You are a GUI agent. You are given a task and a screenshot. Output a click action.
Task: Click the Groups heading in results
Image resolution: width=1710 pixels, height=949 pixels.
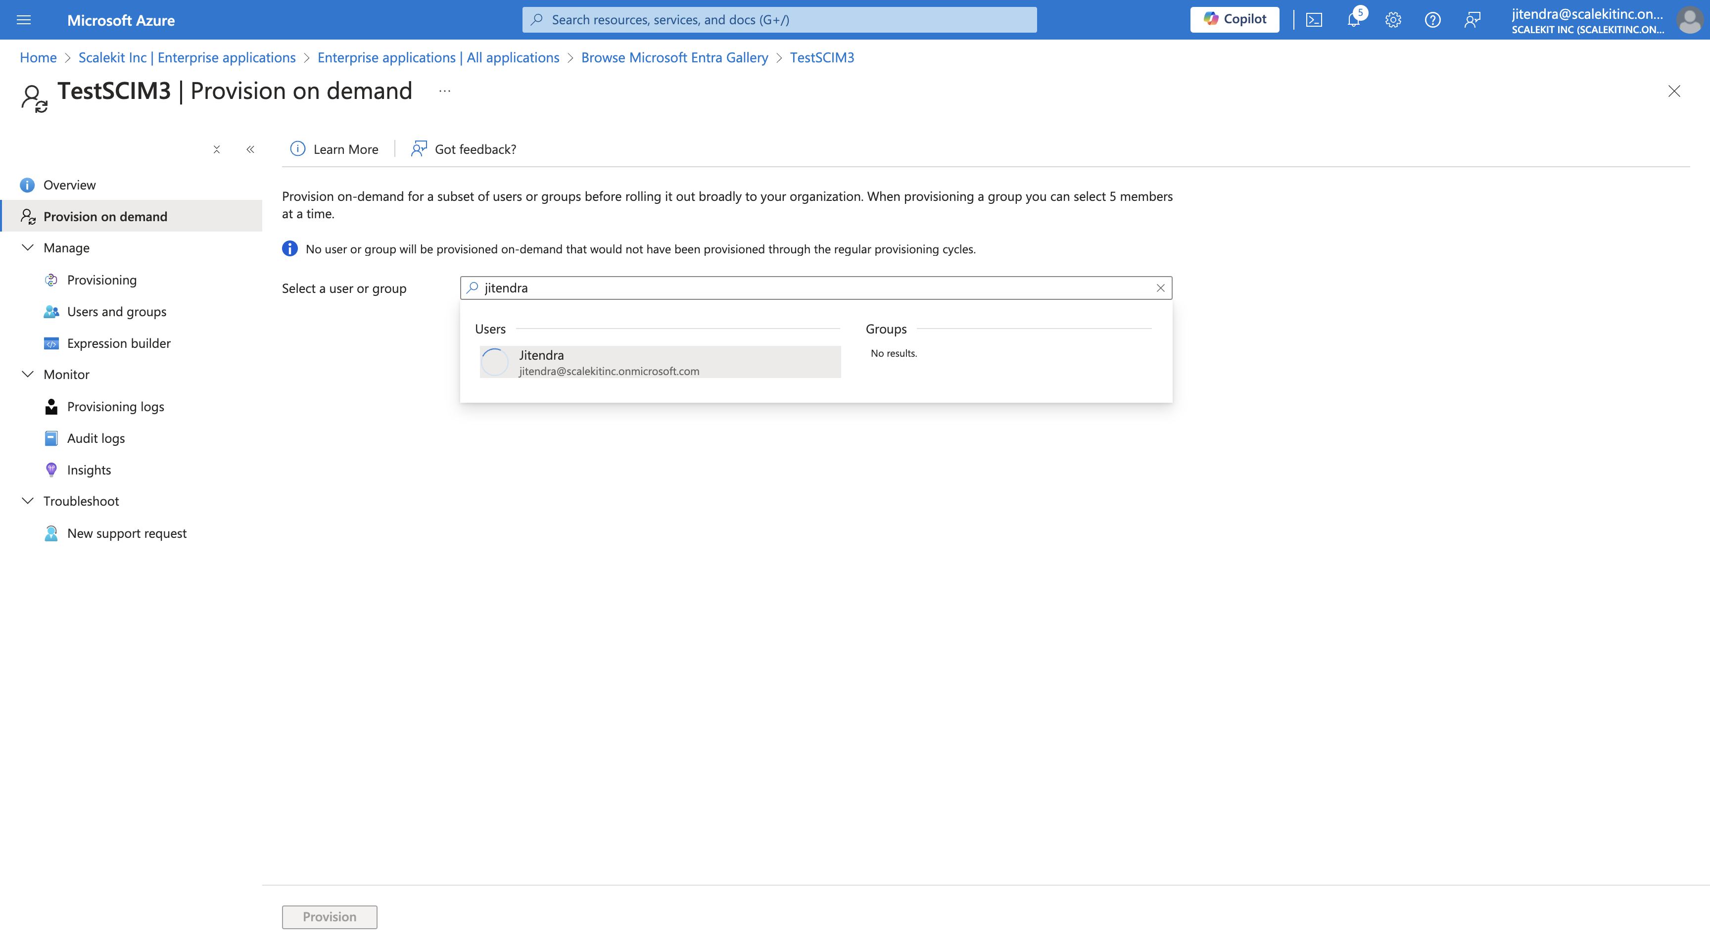click(886, 329)
